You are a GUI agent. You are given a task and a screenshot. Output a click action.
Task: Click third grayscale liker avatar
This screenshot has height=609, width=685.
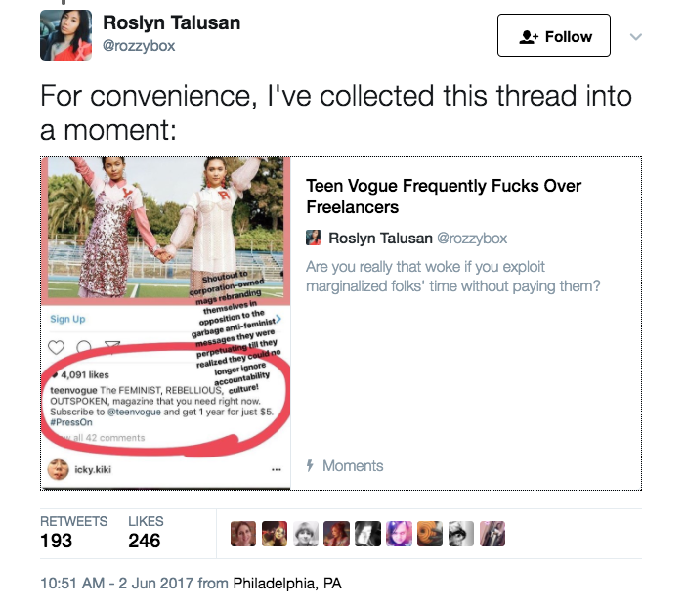click(306, 534)
